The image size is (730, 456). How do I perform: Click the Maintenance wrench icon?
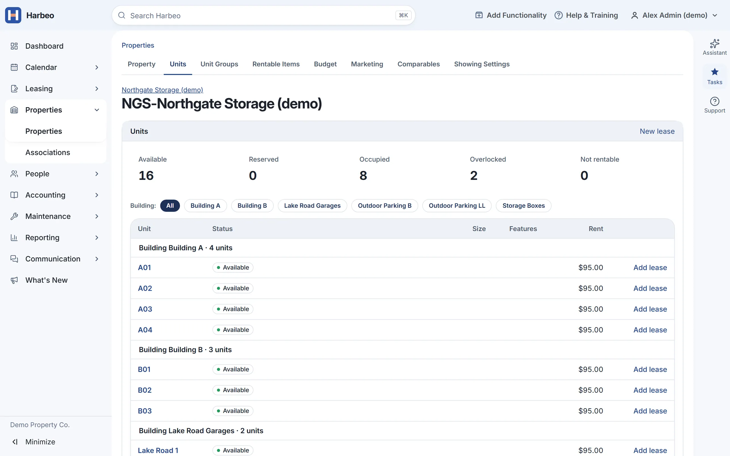pos(14,216)
